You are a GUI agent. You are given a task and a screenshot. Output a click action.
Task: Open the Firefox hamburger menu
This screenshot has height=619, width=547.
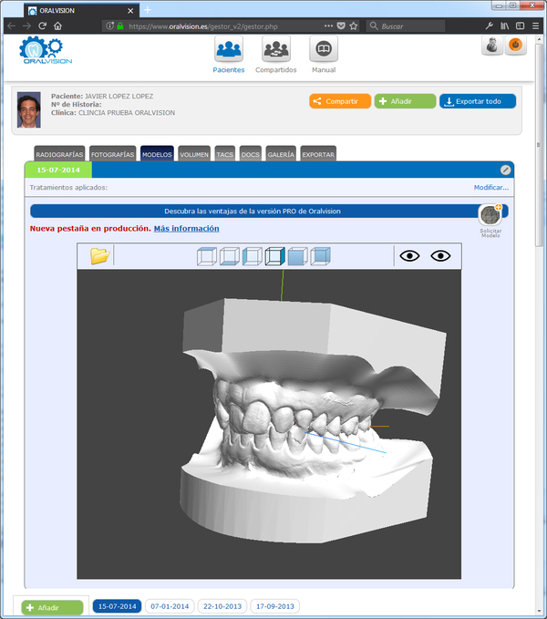coord(537,26)
